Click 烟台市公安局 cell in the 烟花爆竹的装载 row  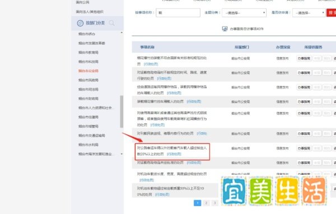click(x=241, y=58)
